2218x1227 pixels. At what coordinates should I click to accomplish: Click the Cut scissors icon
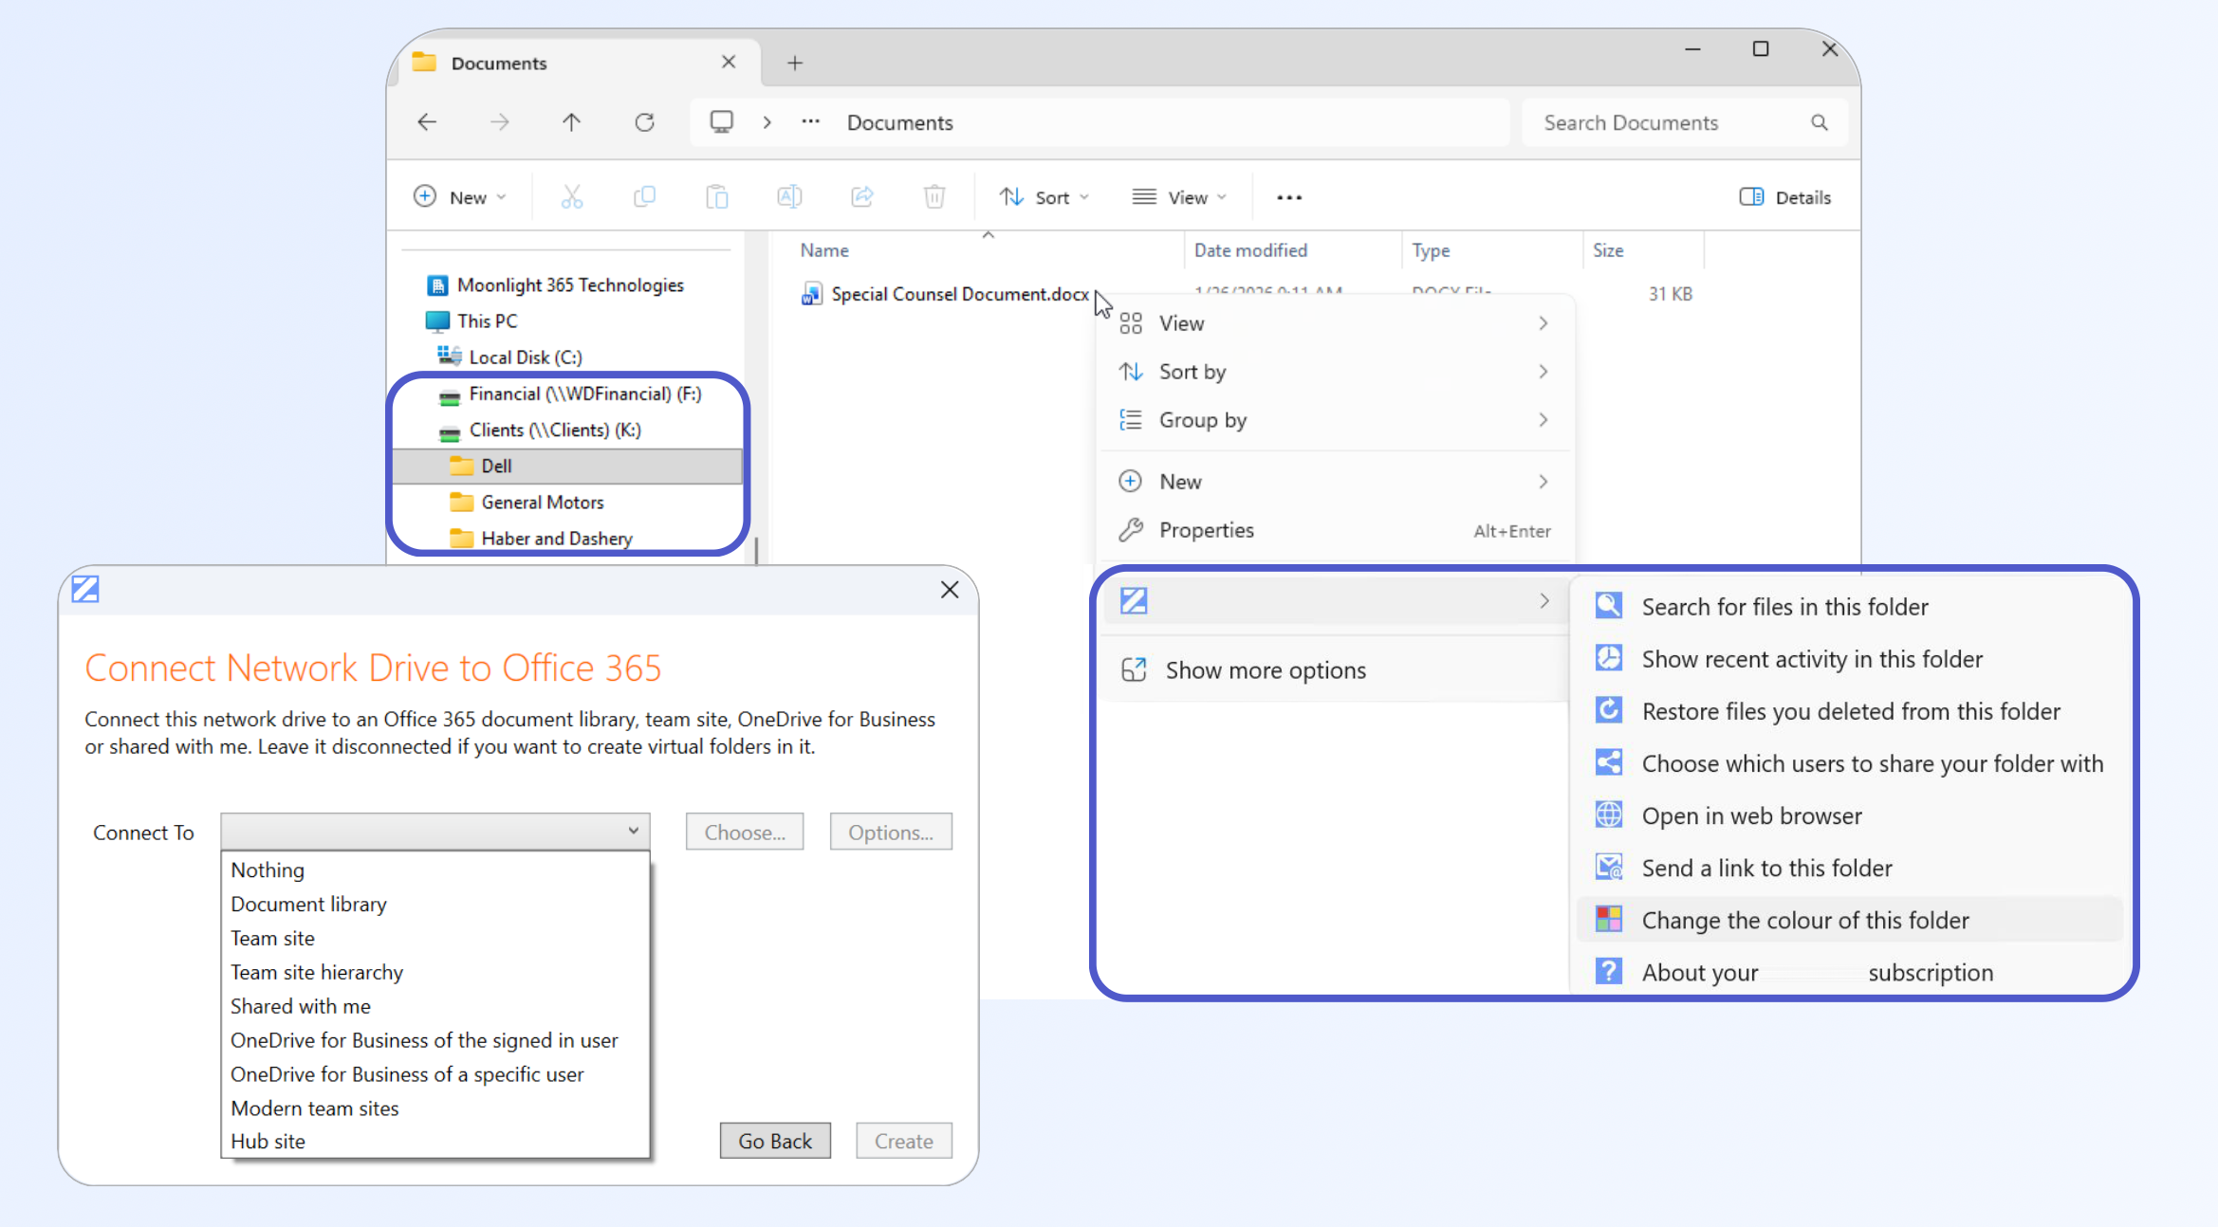571,197
